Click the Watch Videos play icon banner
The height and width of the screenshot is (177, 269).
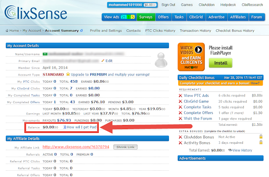pyautogui.click(x=191, y=57)
